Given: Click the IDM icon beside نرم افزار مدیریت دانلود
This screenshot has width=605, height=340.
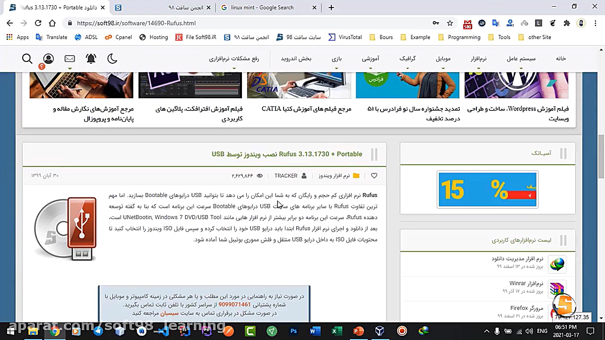Looking at the screenshot, I should click(x=557, y=264).
